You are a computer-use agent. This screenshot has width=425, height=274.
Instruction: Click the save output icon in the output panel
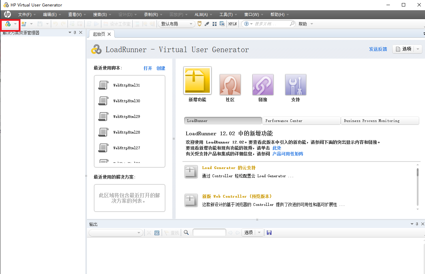pyautogui.click(x=269, y=232)
